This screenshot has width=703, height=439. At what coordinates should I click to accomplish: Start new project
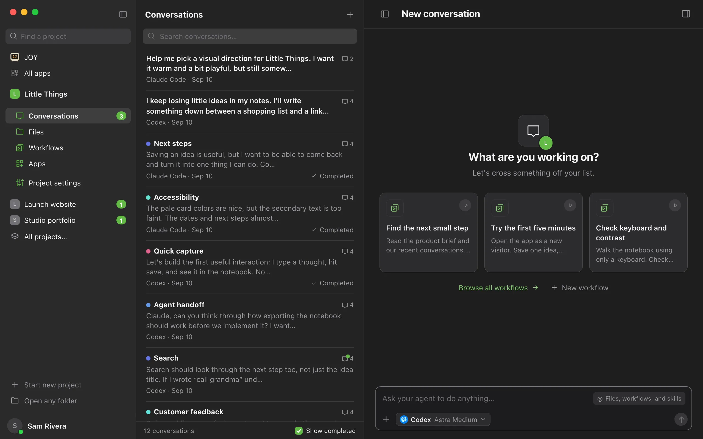[68, 385]
